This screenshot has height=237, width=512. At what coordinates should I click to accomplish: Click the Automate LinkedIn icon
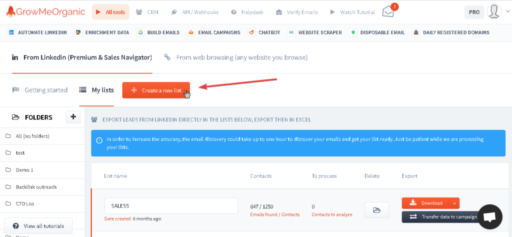11,32
